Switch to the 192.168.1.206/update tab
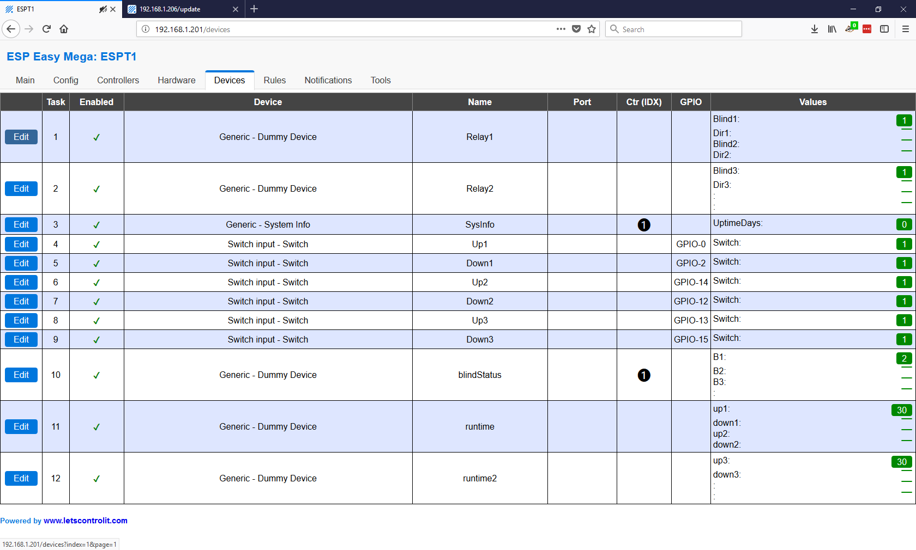The image size is (916, 550). pos(183,9)
